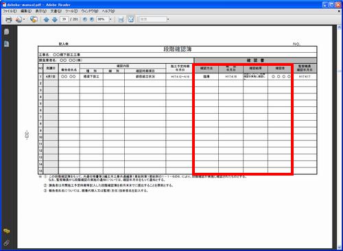
Task: Open the Attachments paperclip panel
Action: [7, 243]
